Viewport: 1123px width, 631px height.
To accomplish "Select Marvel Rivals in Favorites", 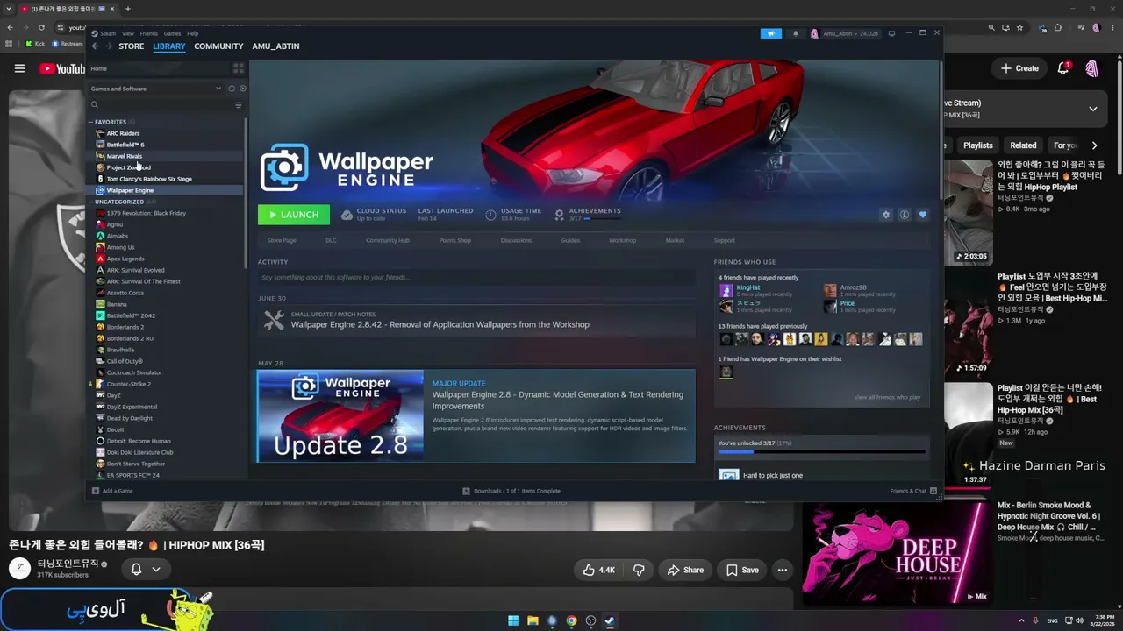I will tap(124, 156).
